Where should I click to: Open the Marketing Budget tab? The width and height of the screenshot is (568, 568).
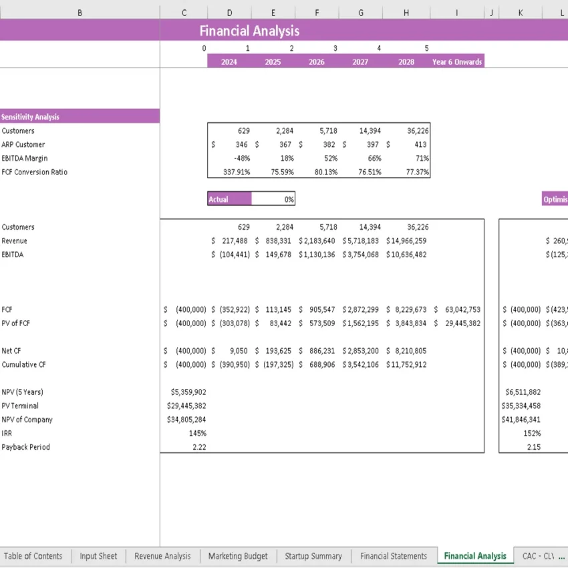238,555
